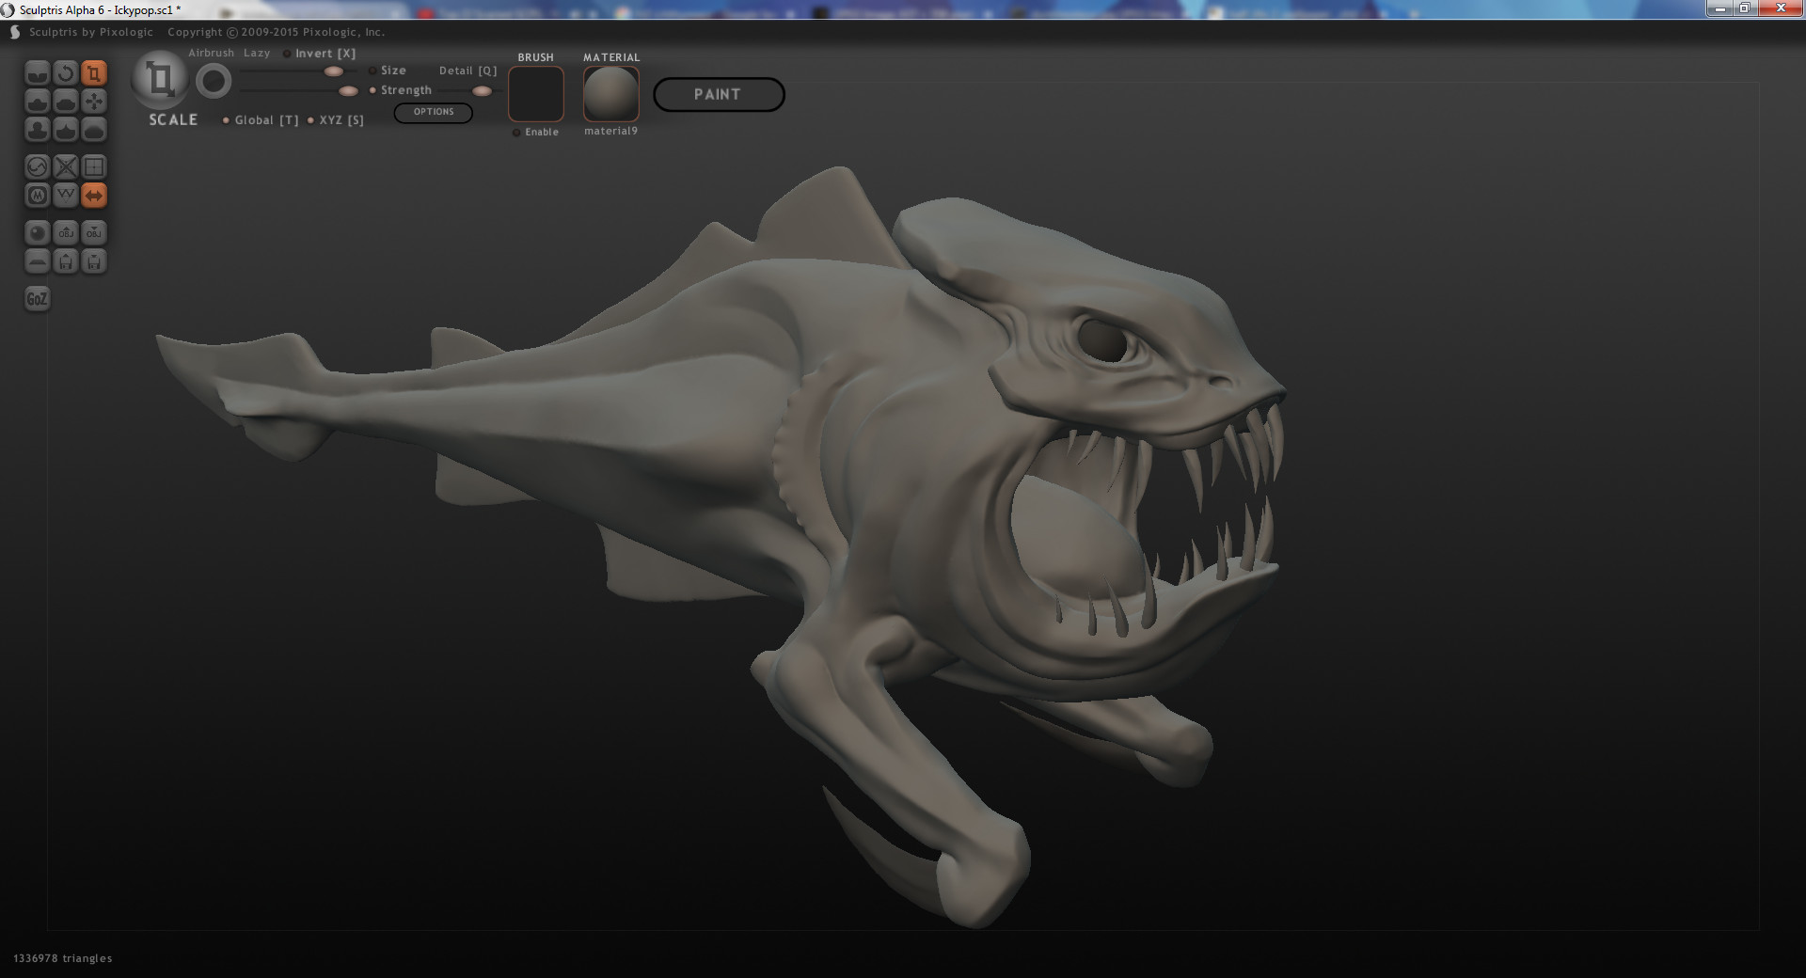
Task: Switch to Paint mode
Action: (719, 94)
